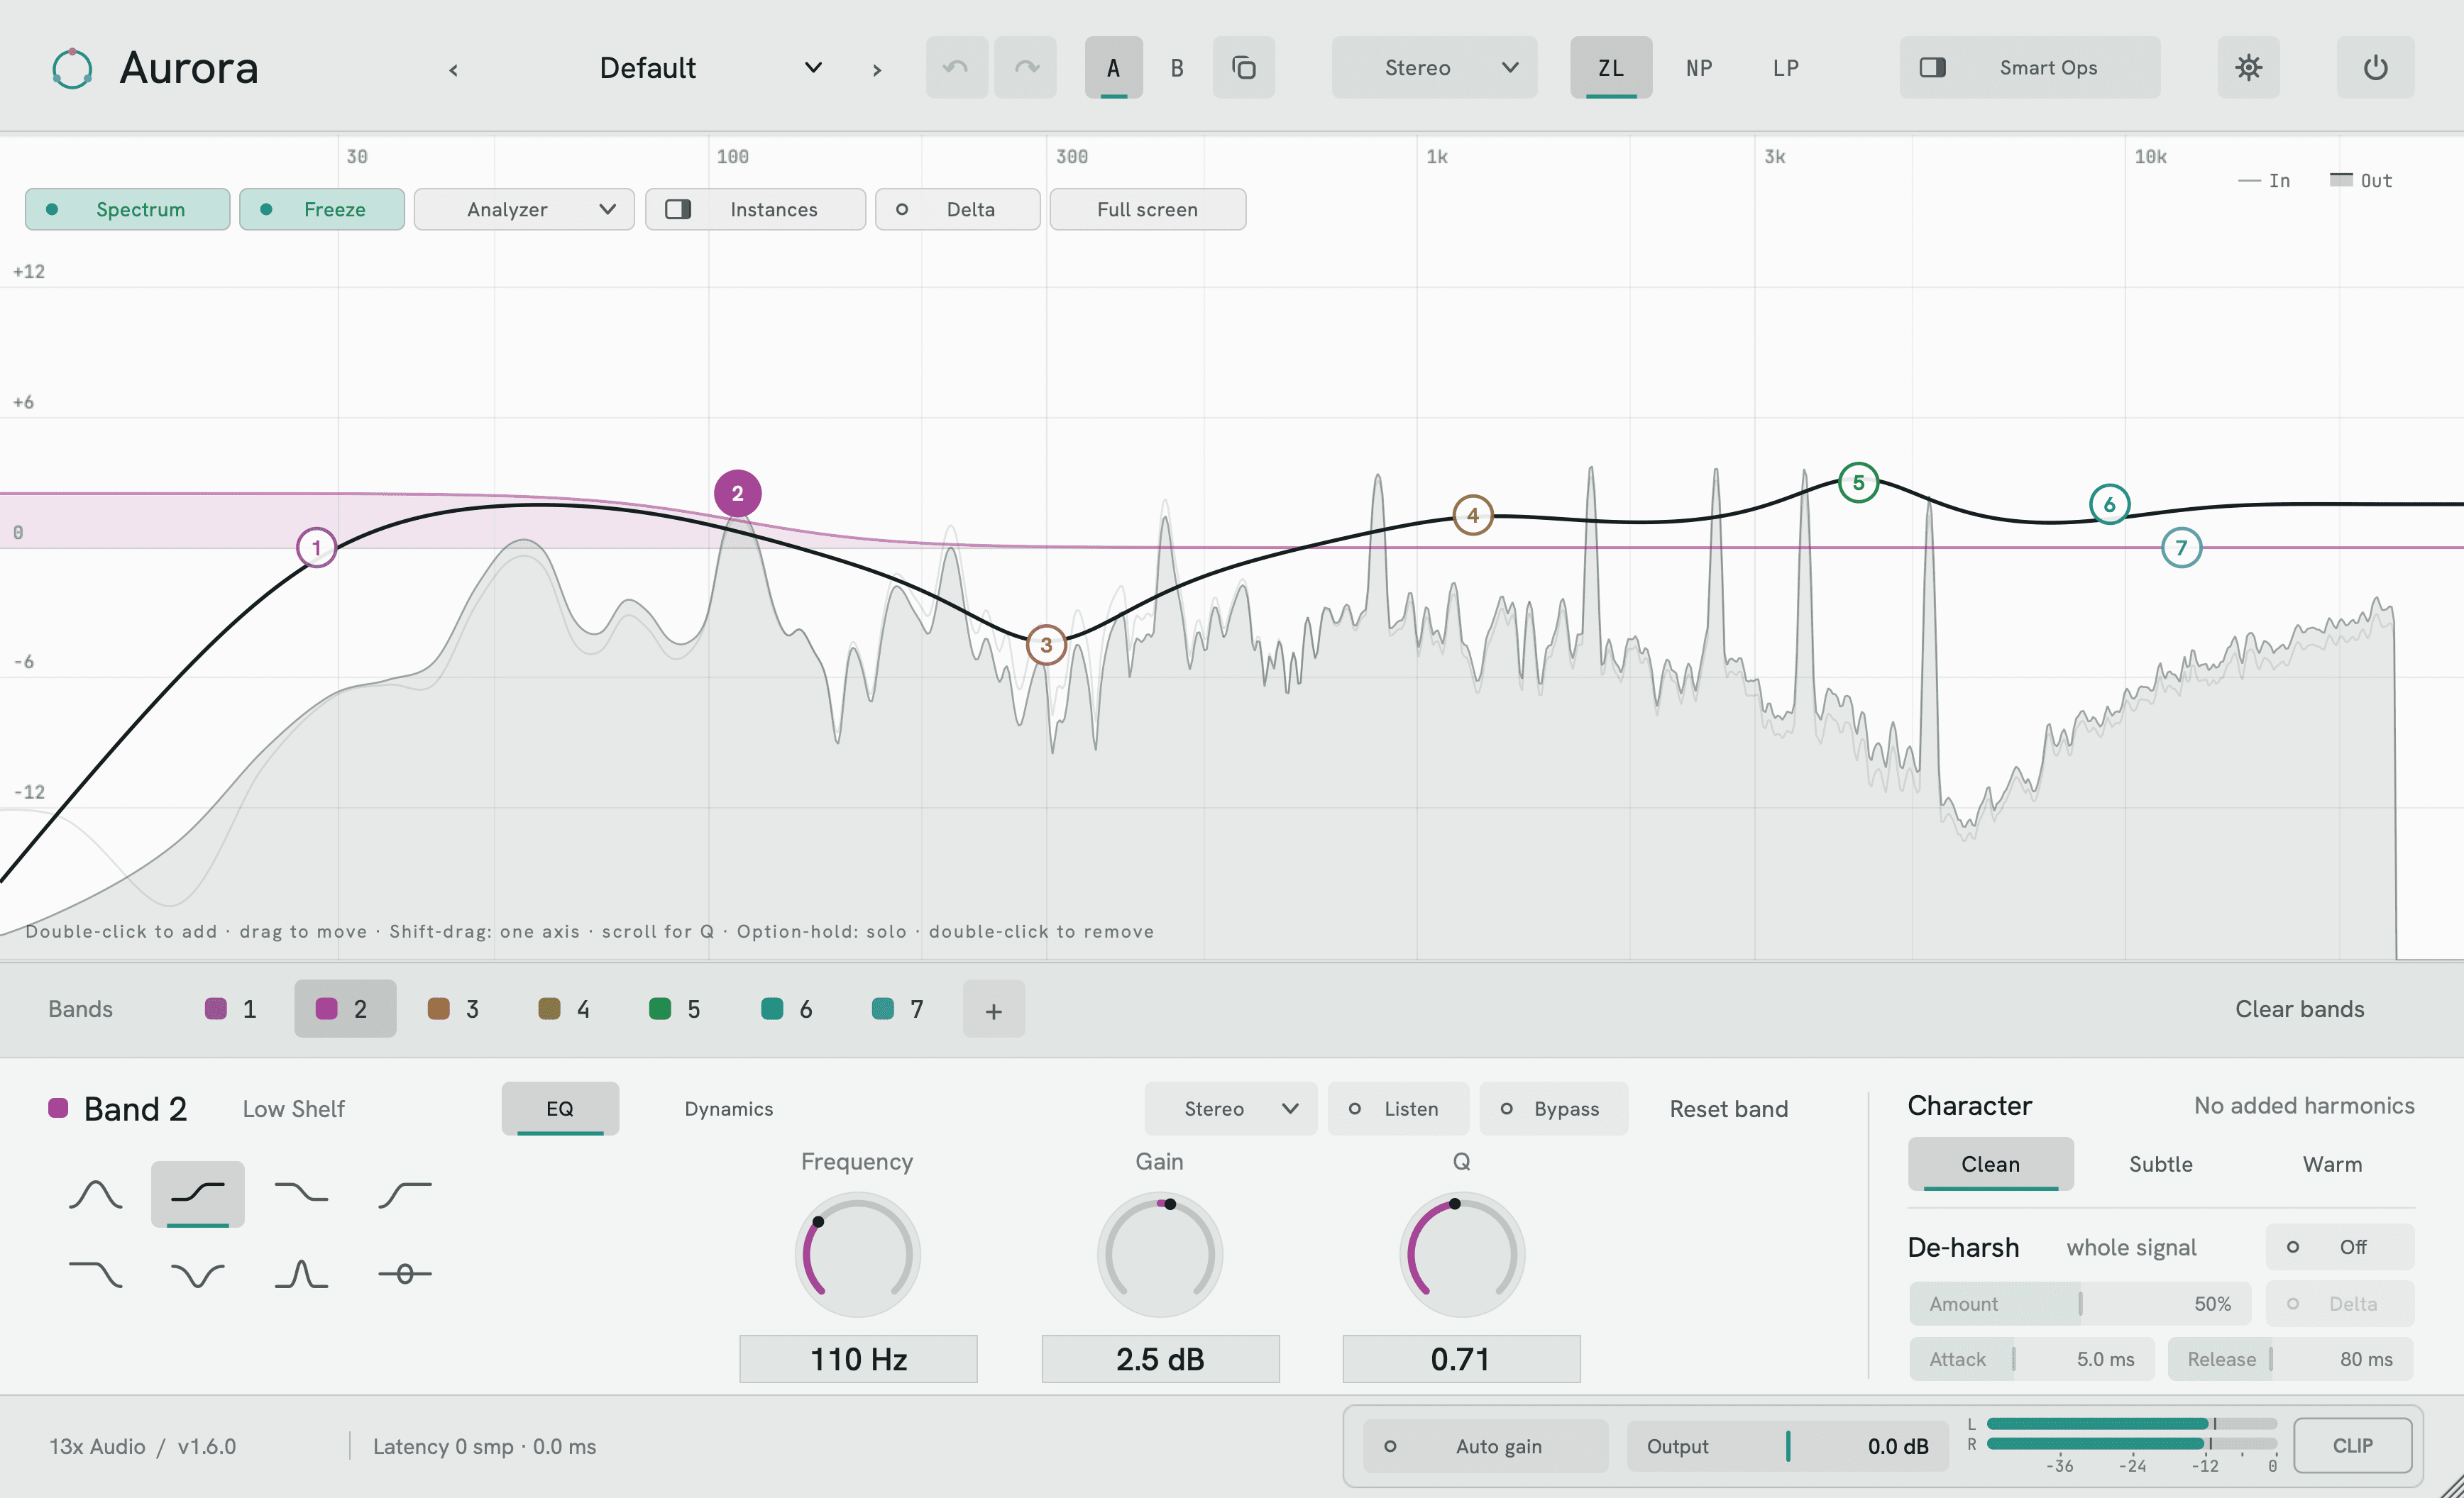Switch to the Dynamics tab
This screenshot has height=1498, width=2464.
pos(729,1109)
